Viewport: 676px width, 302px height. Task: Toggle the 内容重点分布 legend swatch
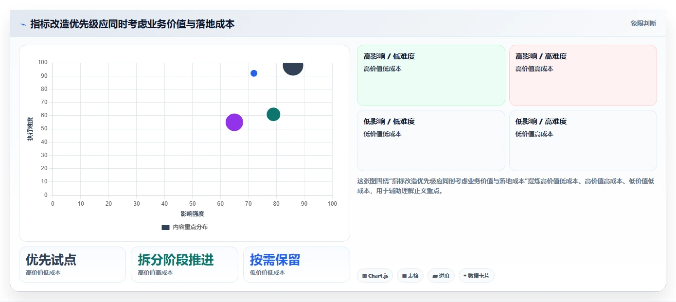[x=165, y=227]
